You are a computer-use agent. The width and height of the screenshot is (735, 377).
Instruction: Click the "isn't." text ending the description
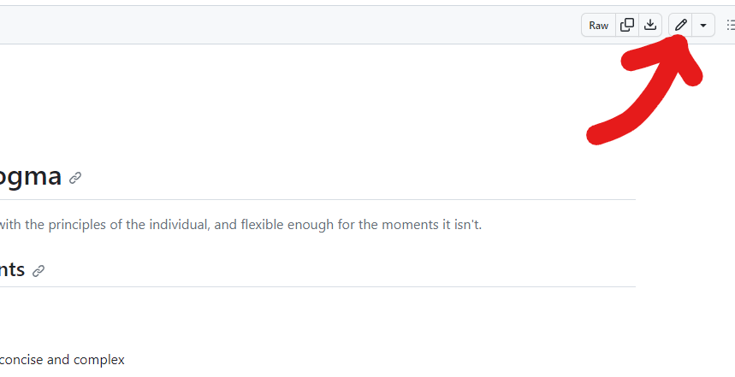pos(468,225)
